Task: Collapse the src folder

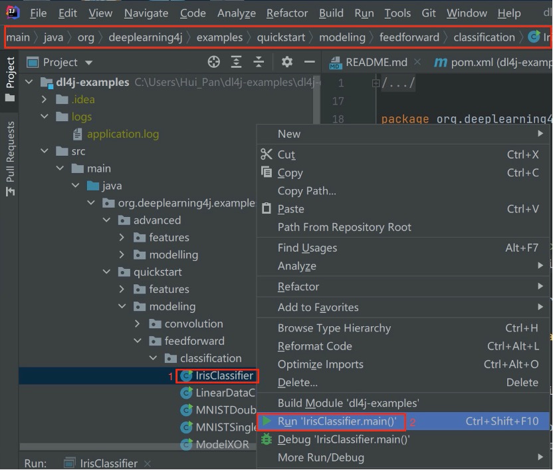Action: click(x=45, y=150)
